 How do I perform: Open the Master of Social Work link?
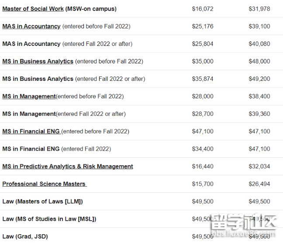[x=33, y=9]
